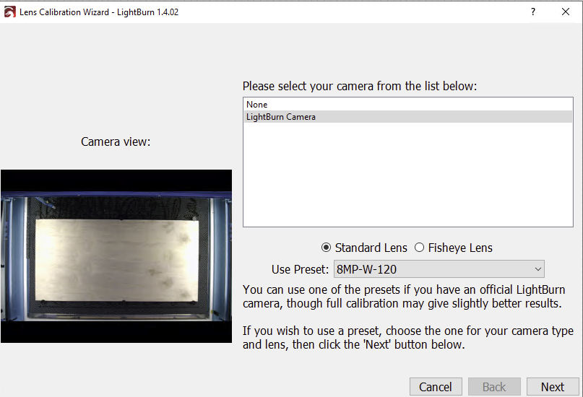Viewport: 583px width, 397px height.
Task: Choose LightBurn Camera in the camera list
Action: point(408,117)
